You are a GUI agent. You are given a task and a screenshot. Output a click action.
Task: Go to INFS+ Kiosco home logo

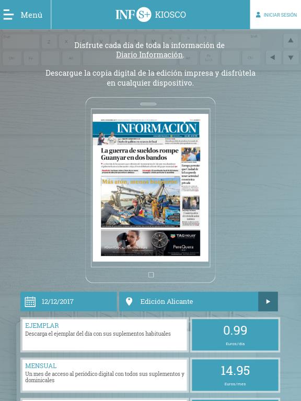click(x=150, y=15)
